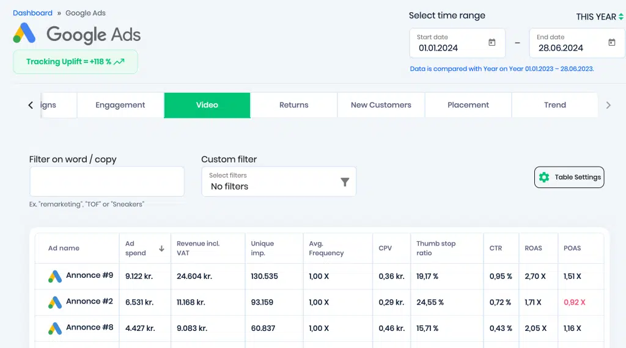The image size is (626, 348).
Task: Click revenue value 9.083 kr.
Action: tap(192, 328)
